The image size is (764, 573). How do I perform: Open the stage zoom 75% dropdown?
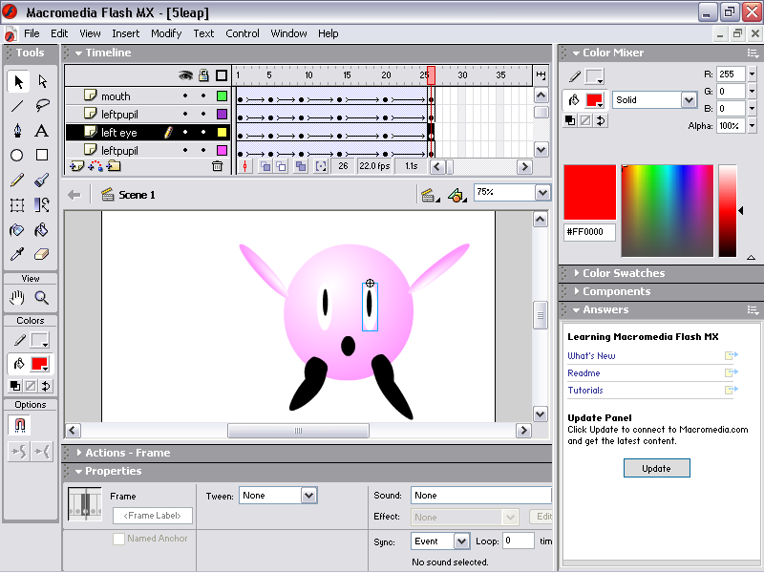click(x=542, y=193)
